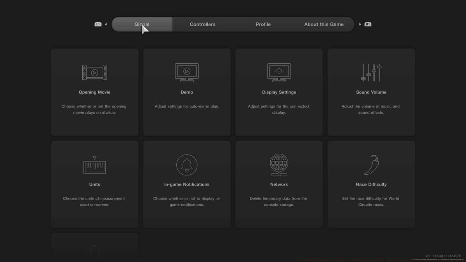Viewport: 466px width, 262px height.
Task: Click the Sound Volume title label
Action: 371,92
